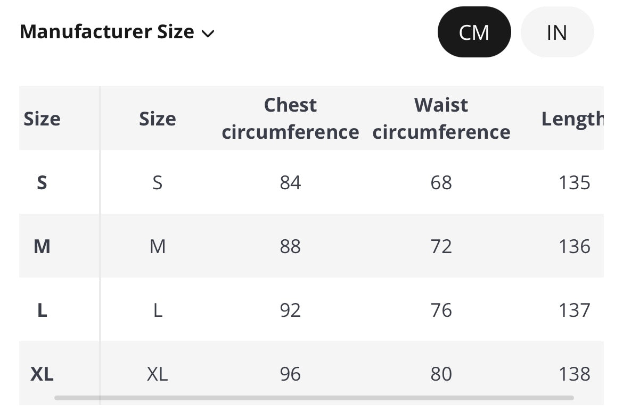This screenshot has width=623, height=412.
Task: Switch units to IN
Action: pos(556,32)
